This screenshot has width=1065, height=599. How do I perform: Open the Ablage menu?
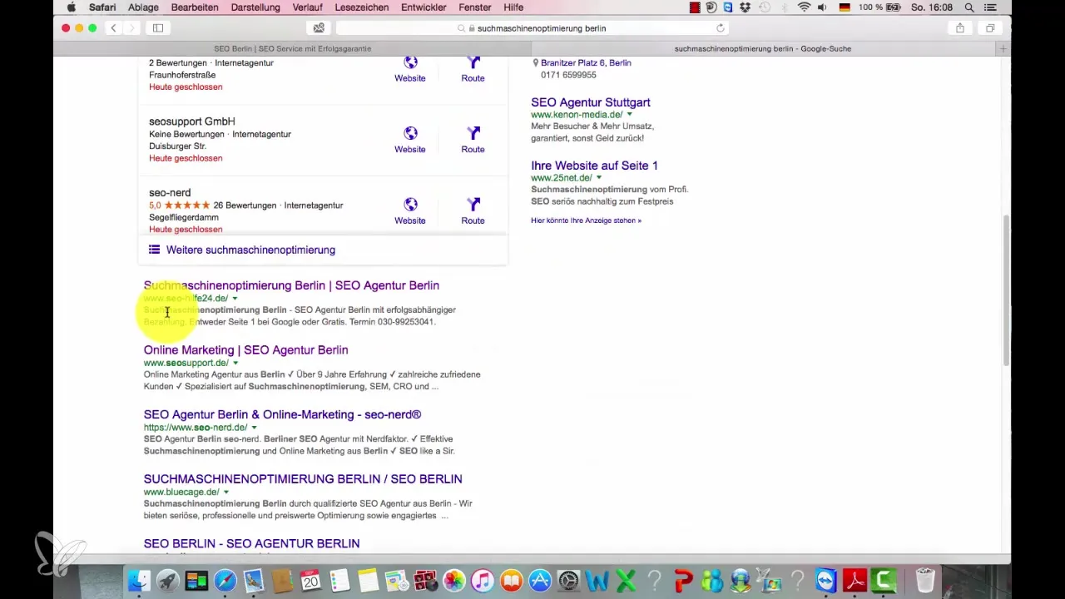(143, 7)
